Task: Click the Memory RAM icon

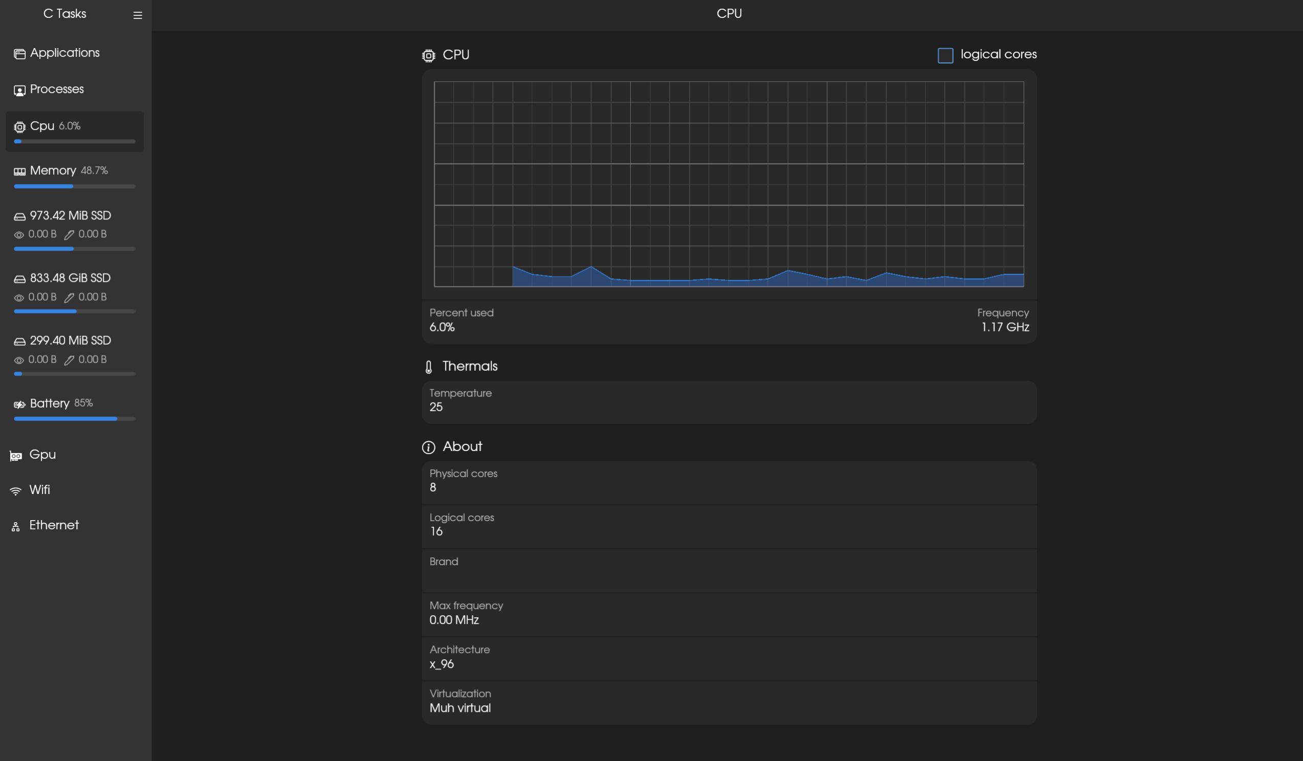Action: click(x=19, y=171)
